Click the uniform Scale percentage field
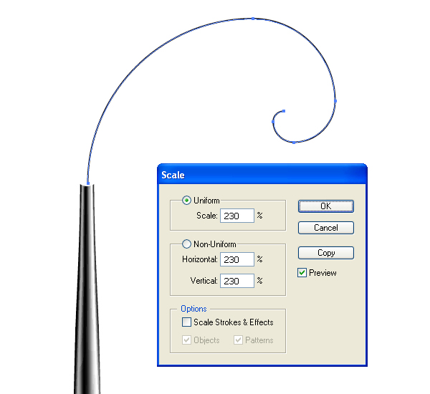Screen dimensions: 430x394 237,216
